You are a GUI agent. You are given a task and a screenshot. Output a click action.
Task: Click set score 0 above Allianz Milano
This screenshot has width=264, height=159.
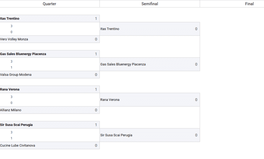tap(12, 103)
